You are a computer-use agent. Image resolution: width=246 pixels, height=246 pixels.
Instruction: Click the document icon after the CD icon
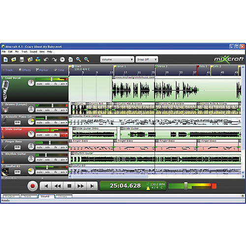pyautogui.click(x=70, y=60)
